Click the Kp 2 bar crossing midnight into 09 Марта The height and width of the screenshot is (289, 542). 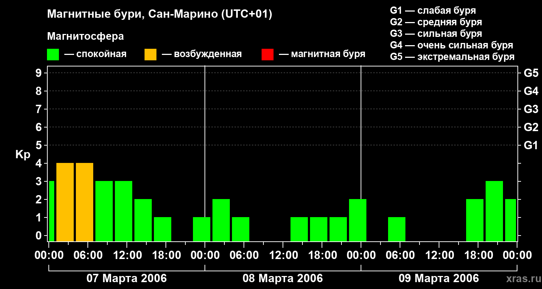[358, 220]
